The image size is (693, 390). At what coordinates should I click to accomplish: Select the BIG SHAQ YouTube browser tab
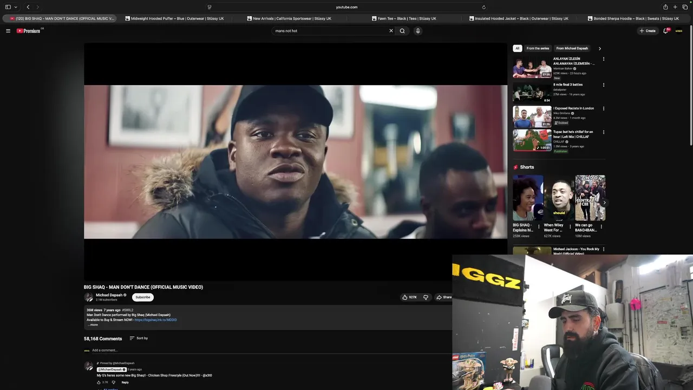[60, 18]
